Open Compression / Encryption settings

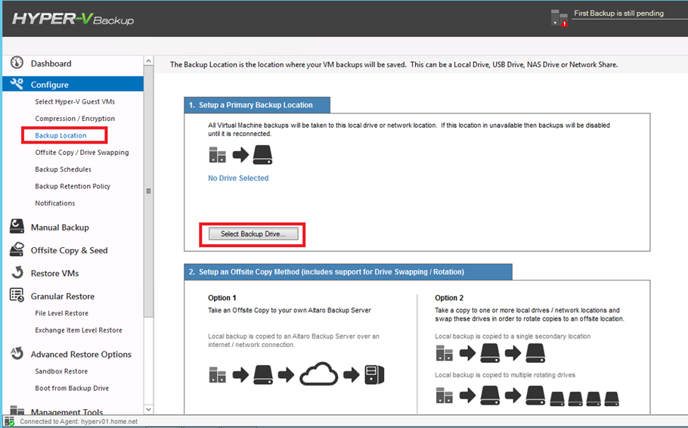click(75, 119)
